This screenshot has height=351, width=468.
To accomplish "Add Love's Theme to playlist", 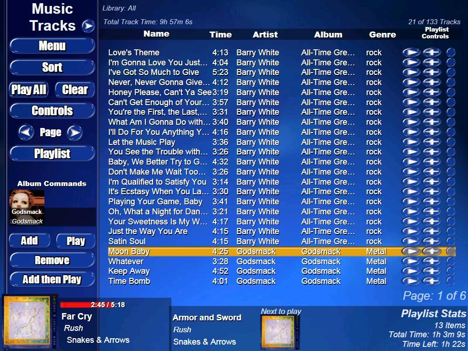I will tap(431, 53).
